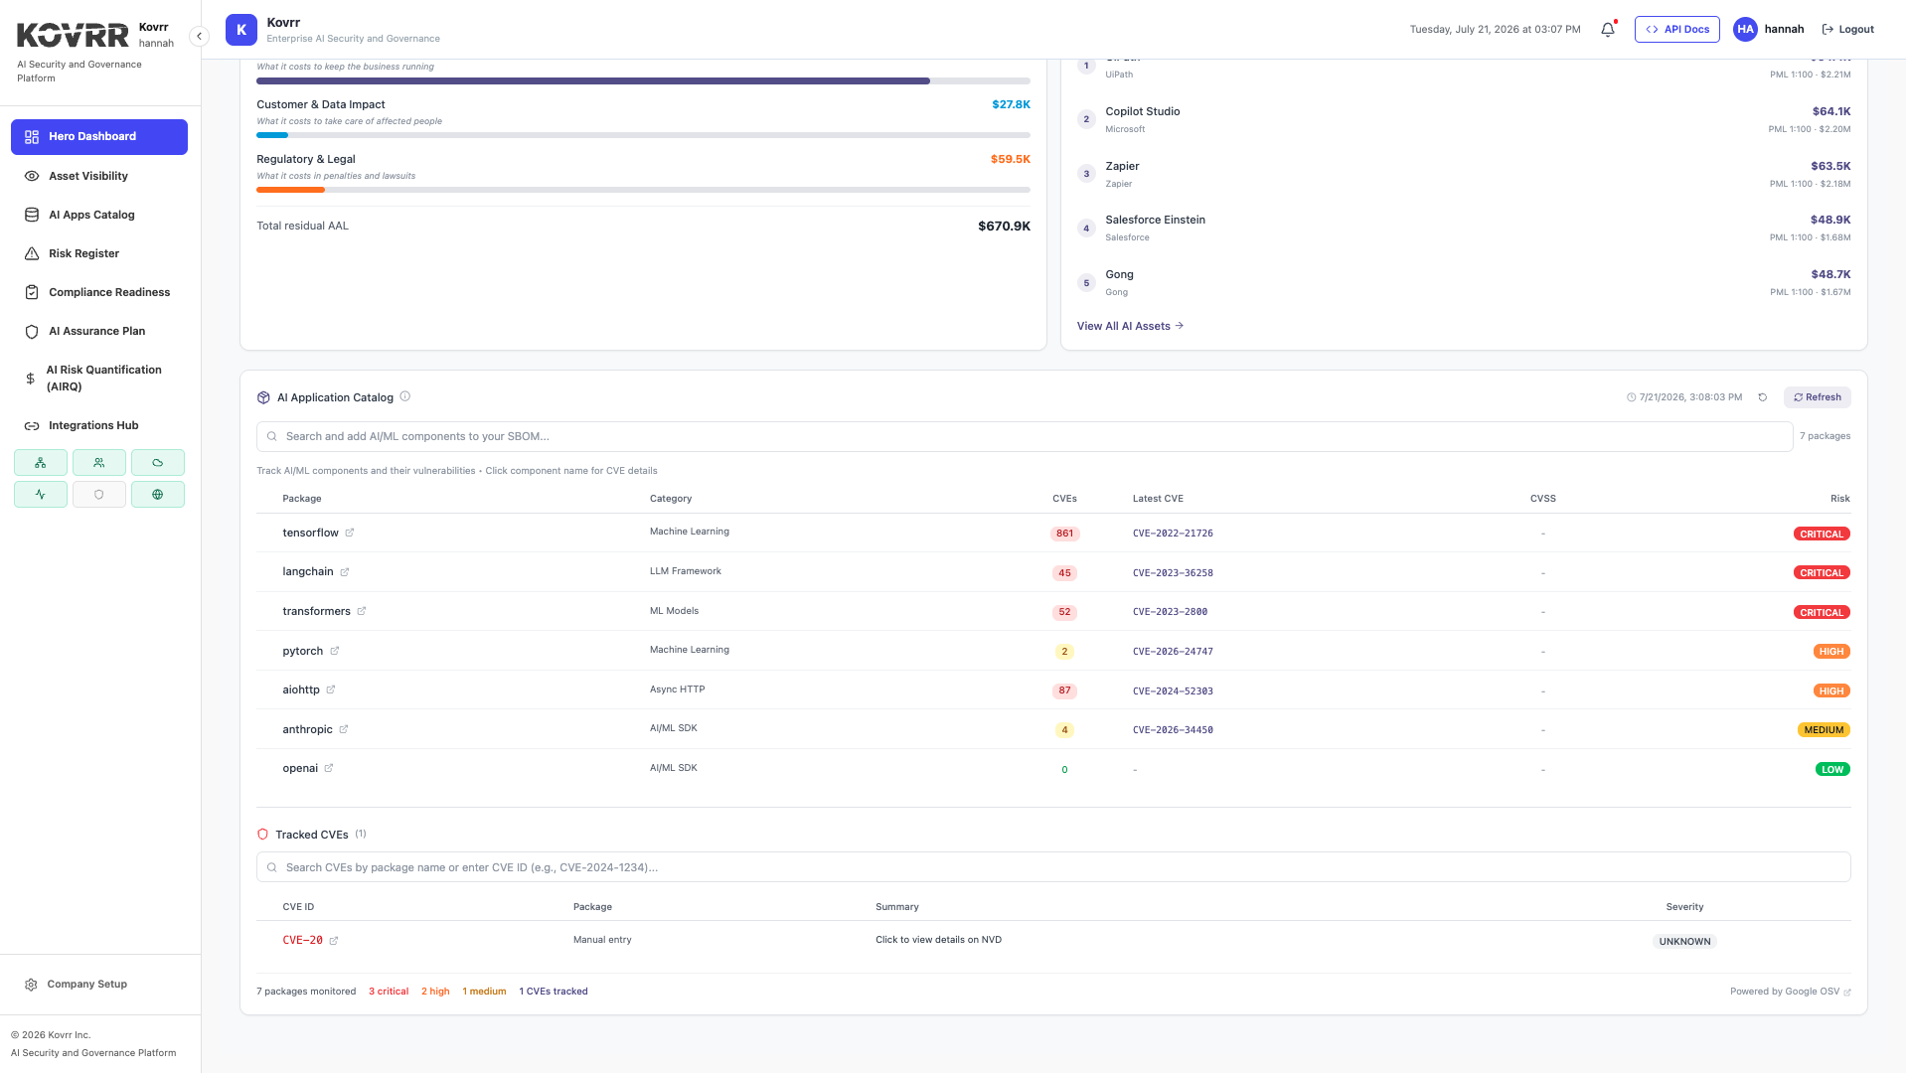The height and width of the screenshot is (1073, 1906).
Task: Open AI Apps Catalog
Action: pyautogui.click(x=99, y=215)
